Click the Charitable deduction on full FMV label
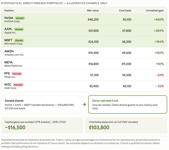 point(114,122)
